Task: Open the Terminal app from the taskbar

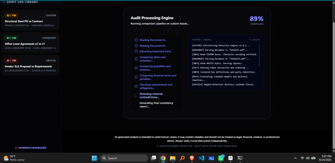Action: [x=240, y=158]
